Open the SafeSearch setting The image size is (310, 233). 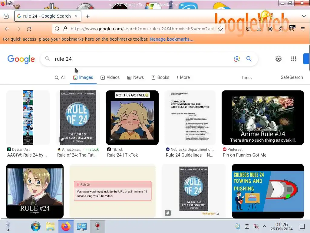(x=292, y=77)
